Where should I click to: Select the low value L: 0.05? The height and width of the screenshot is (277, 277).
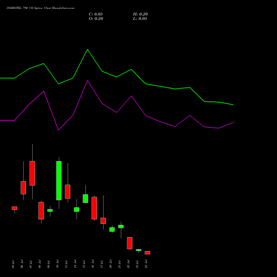[140, 19]
